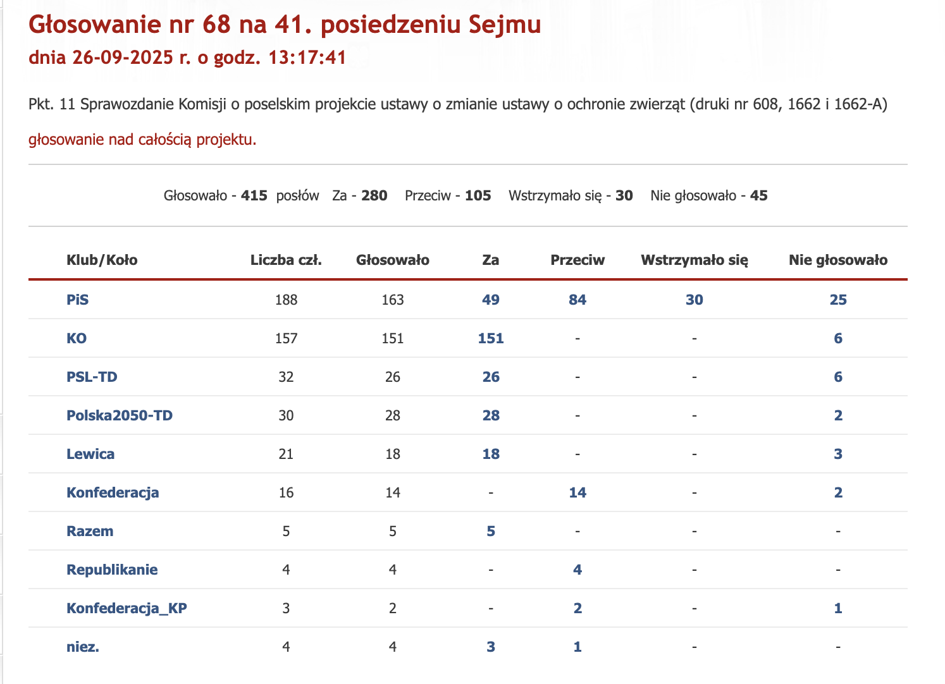The width and height of the screenshot is (945, 684).
Task: Click the 'Głosowało - 415 posłów' summary
Action: [242, 195]
